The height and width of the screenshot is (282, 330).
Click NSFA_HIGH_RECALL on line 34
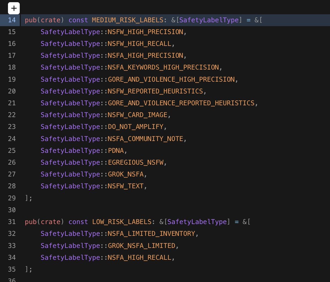(139, 257)
